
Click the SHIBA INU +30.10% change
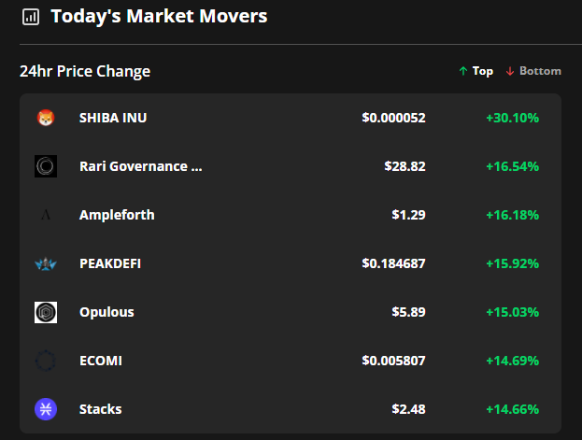tap(512, 118)
